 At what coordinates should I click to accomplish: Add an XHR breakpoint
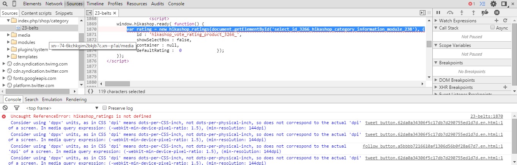(x=505, y=87)
